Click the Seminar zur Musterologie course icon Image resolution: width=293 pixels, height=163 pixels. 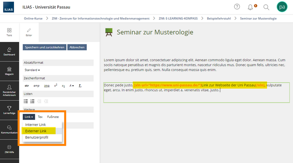(x=109, y=32)
